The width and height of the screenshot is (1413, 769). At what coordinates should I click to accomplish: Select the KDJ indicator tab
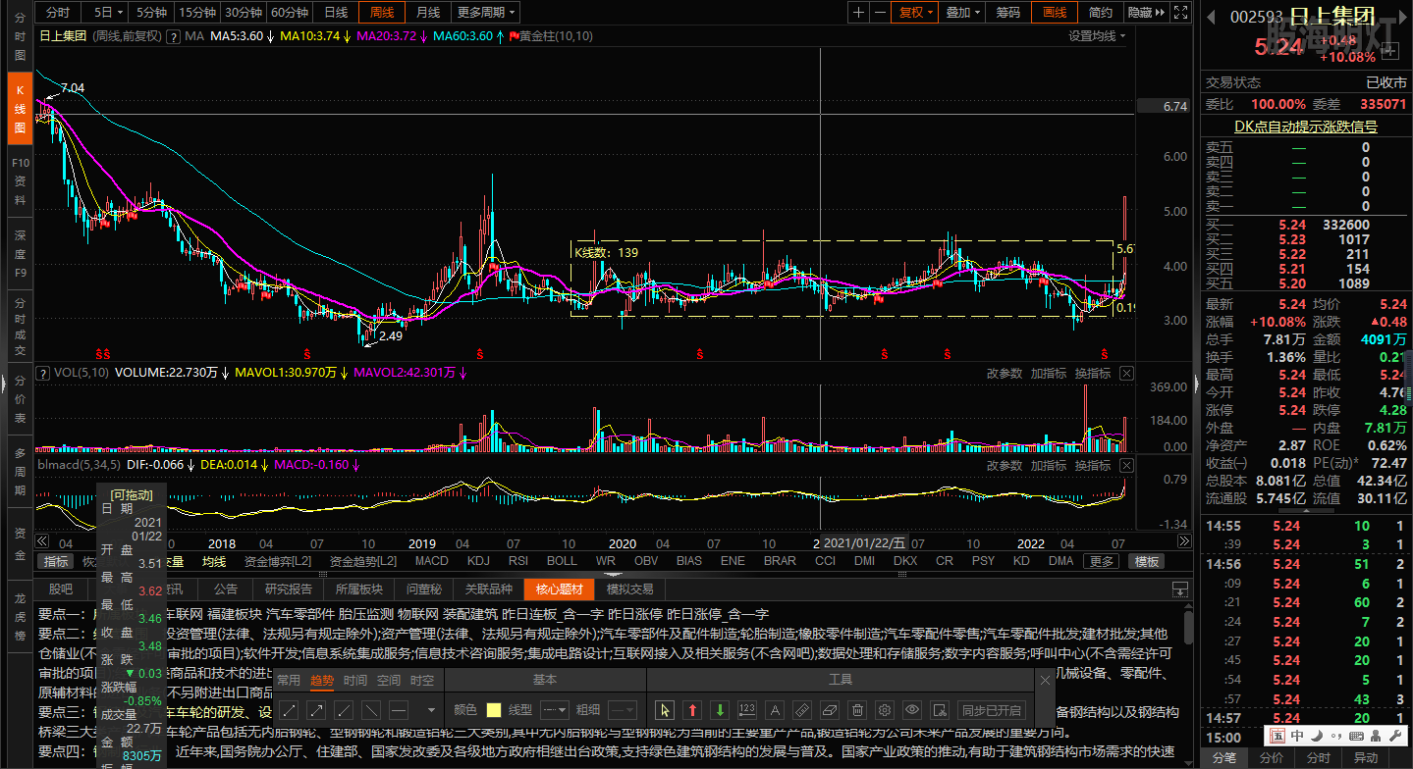coord(478,561)
